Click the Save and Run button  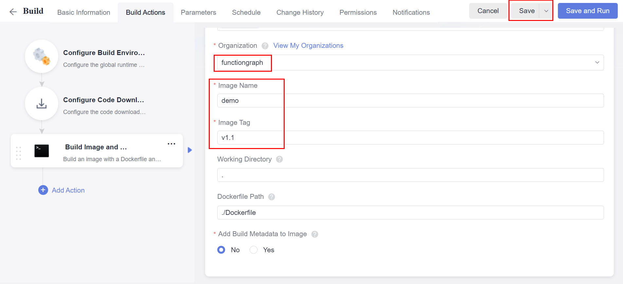tap(587, 11)
